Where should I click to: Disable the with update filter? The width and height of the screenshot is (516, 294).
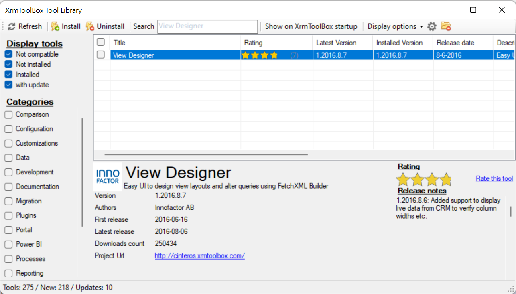coord(9,85)
